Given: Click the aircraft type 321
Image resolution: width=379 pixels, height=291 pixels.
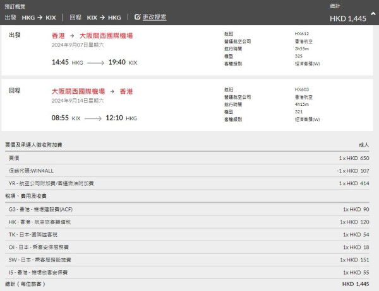Looking at the screenshot, I should coord(299,112).
